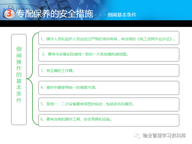The height and width of the screenshot is (144, 192).
Task: Select item 1 about 电工进网作业许可证
Action: 109,38
